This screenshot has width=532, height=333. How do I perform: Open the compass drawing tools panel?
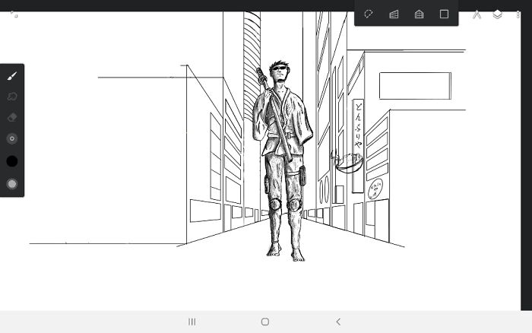click(477, 14)
